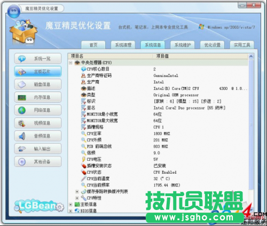Select the 生产商 row
Screen dimensions: 267x226
[x=158, y=82]
